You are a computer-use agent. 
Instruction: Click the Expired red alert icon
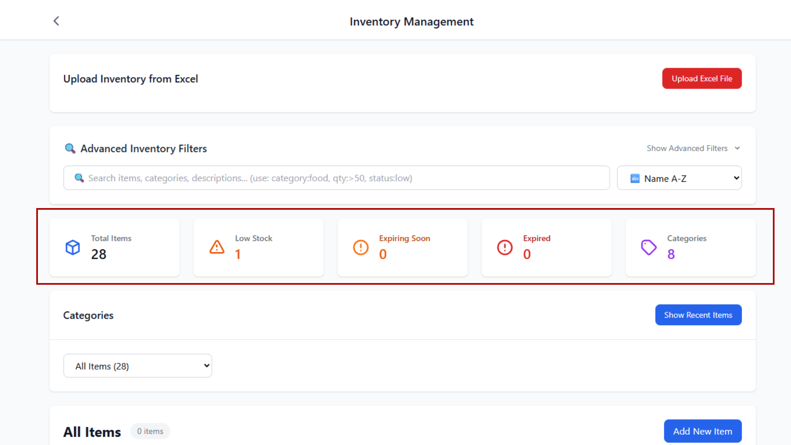(505, 247)
